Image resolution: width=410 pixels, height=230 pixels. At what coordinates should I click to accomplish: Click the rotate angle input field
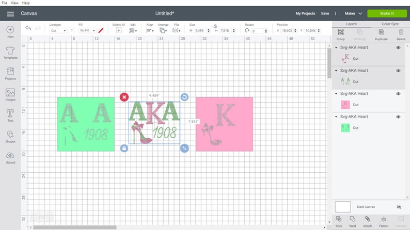258,31
